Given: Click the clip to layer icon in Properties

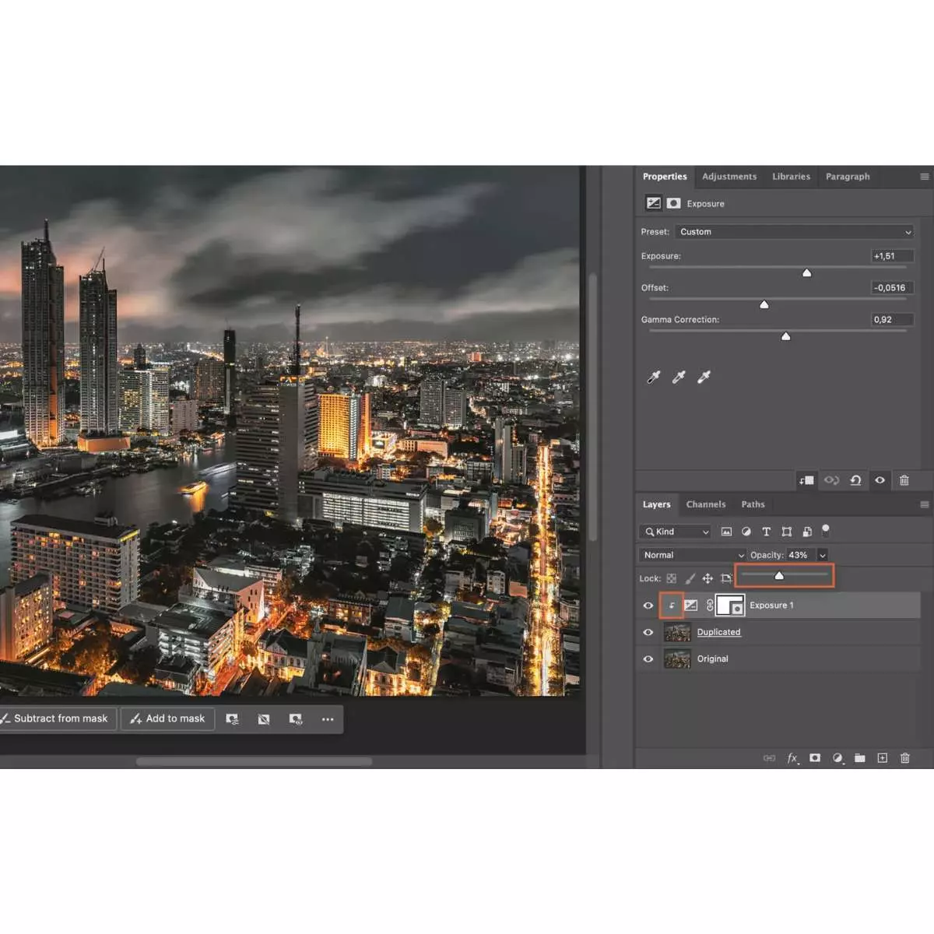Looking at the screenshot, I should (806, 480).
